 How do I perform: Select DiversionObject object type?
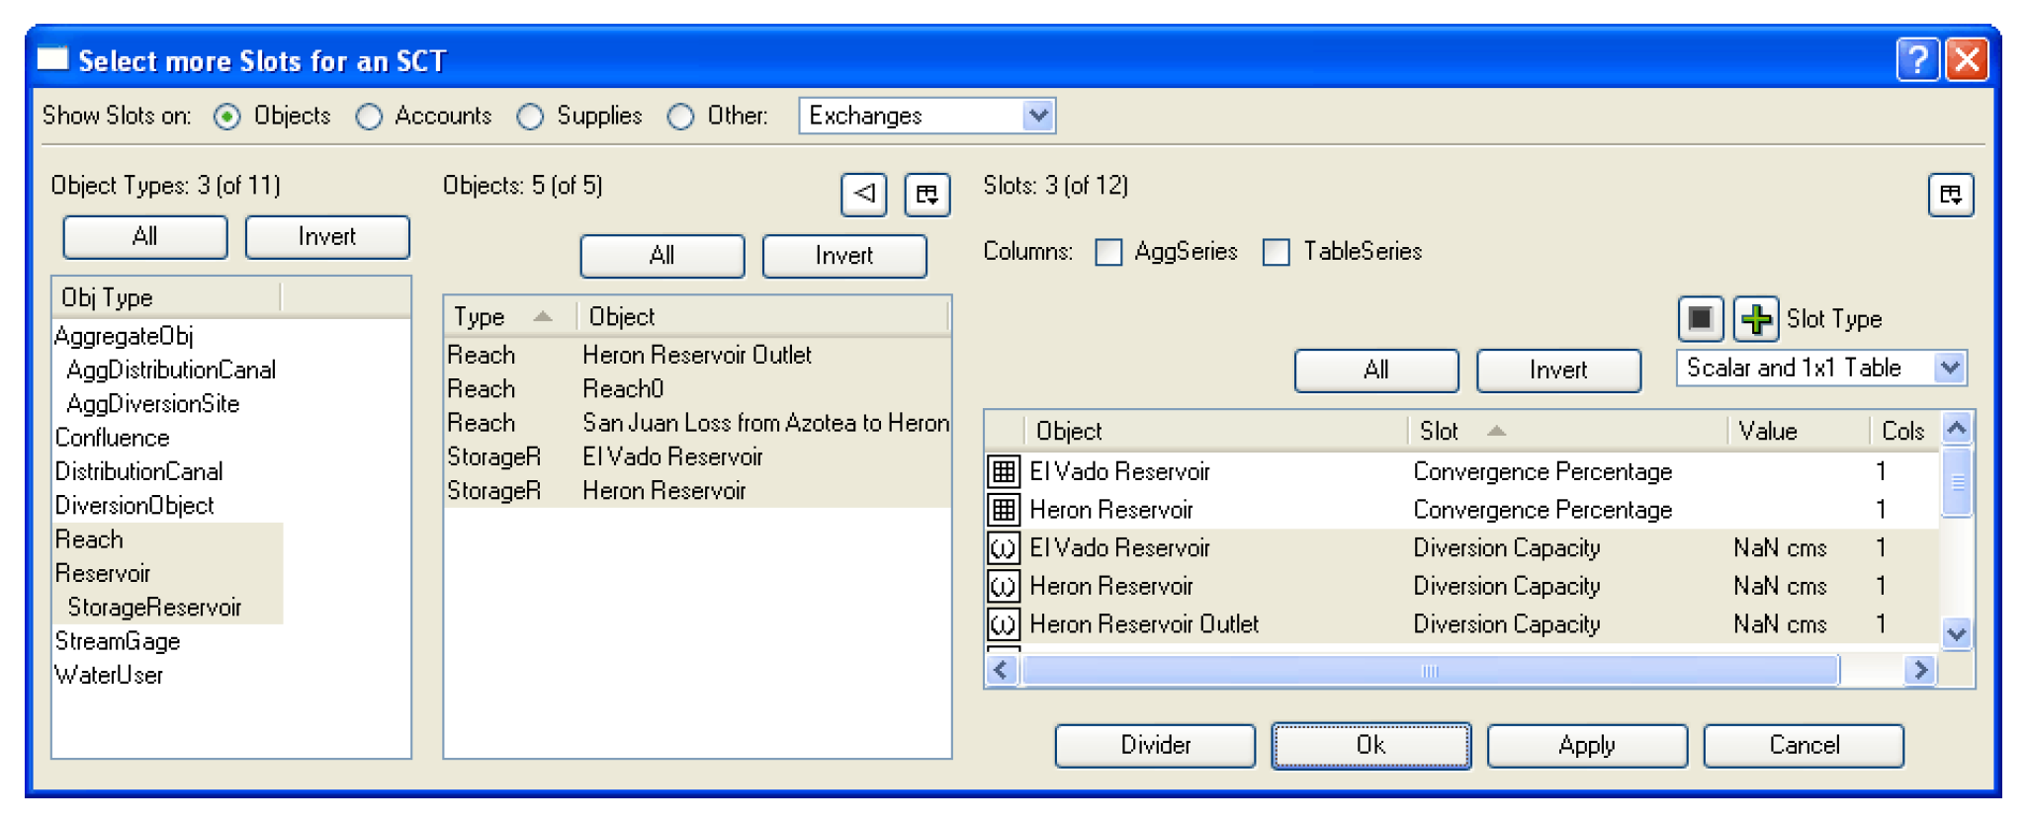coord(134,506)
